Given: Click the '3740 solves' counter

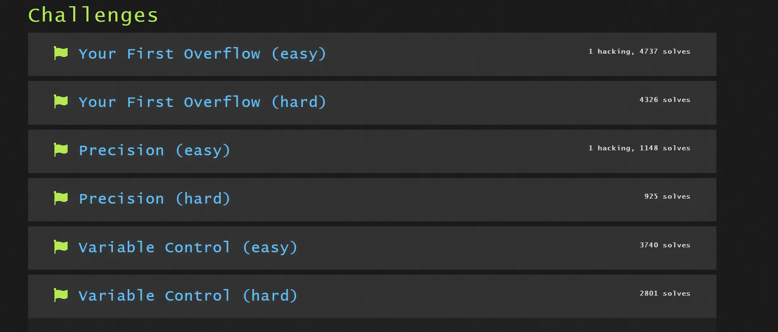Looking at the screenshot, I should coord(665,245).
